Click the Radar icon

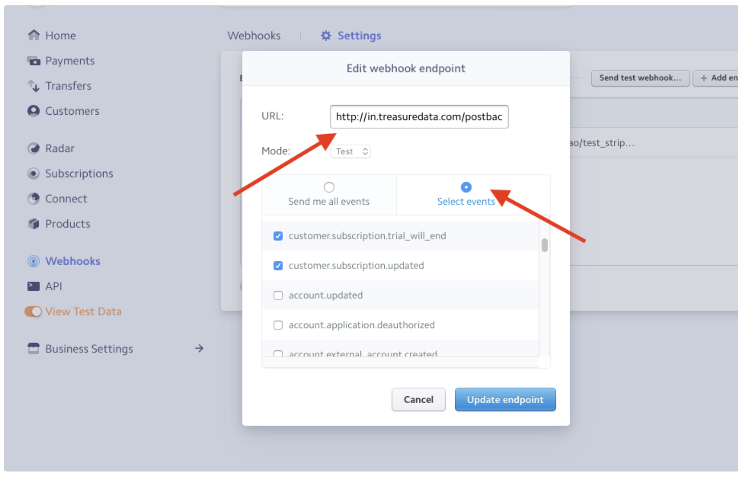[33, 149]
